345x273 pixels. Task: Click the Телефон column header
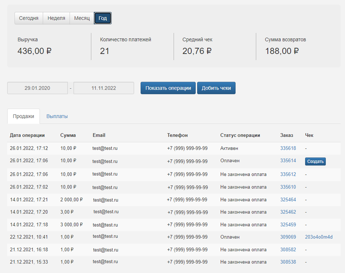point(177,135)
